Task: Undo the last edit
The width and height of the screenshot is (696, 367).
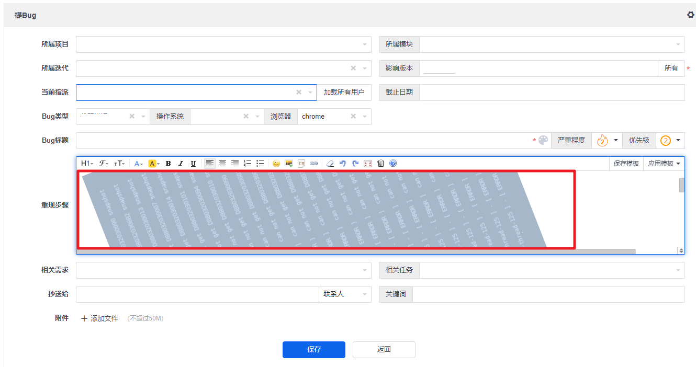Action: click(342, 164)
